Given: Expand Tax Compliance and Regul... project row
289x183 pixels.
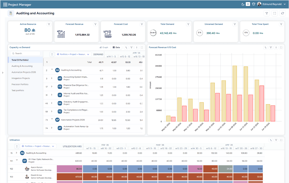Looking at the screenshot, I should [52, 111].
